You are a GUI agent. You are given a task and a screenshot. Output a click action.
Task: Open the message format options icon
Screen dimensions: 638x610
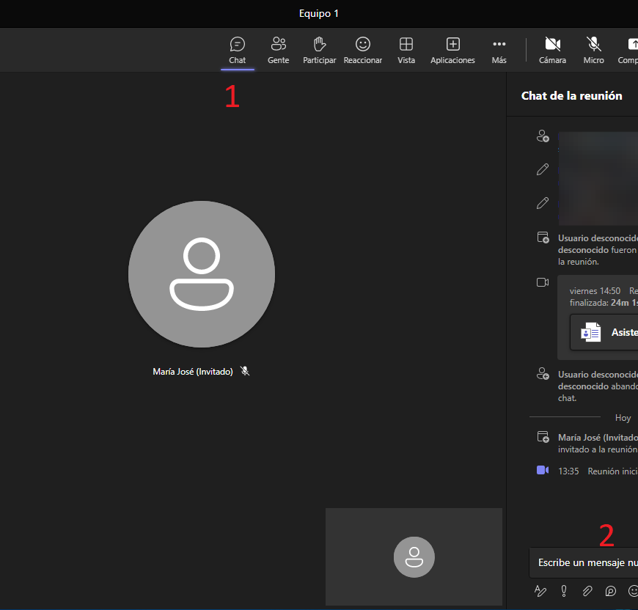tap(540, 591)
